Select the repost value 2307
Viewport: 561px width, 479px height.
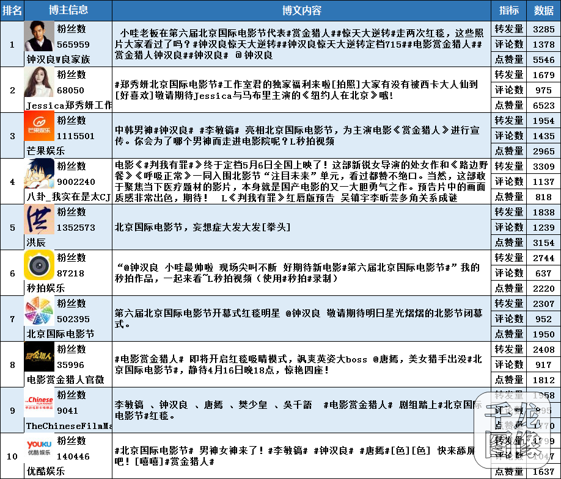(543, 304)
